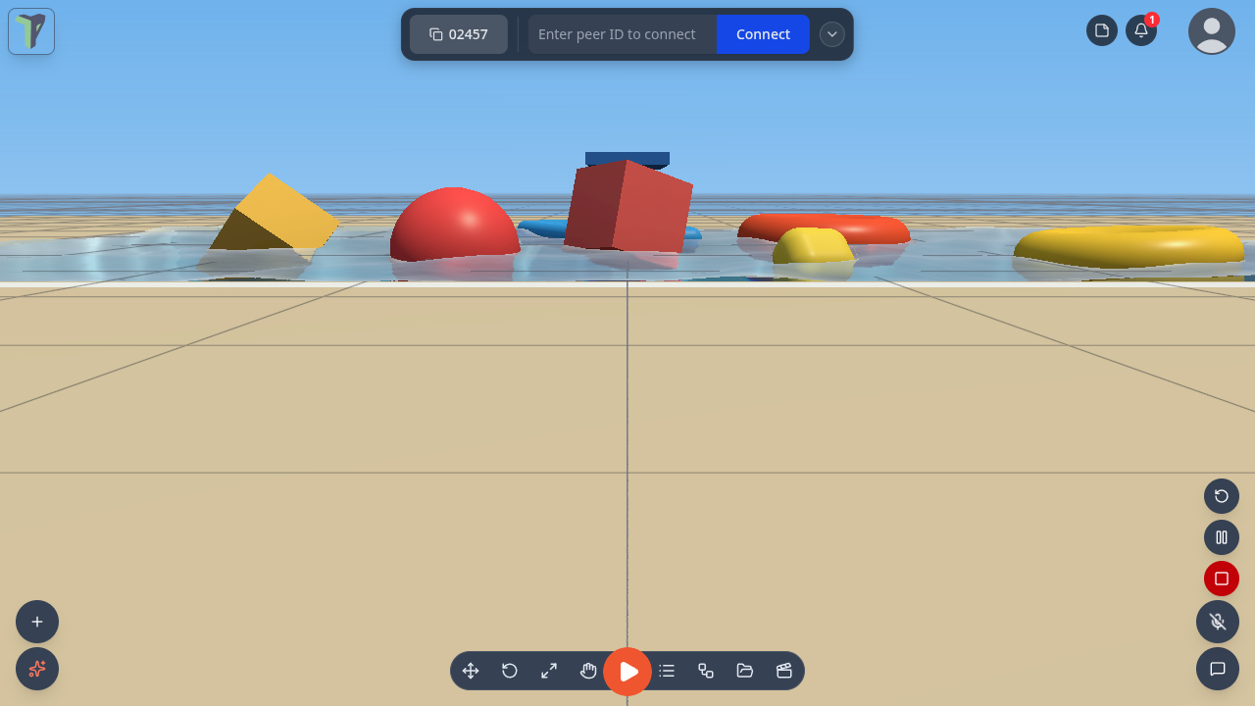The image size is (1255, 706).
Task: Open the AI sparkle generator button
Action: coord(37,669)
